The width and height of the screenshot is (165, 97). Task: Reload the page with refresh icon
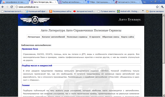[x=12, y=7]
